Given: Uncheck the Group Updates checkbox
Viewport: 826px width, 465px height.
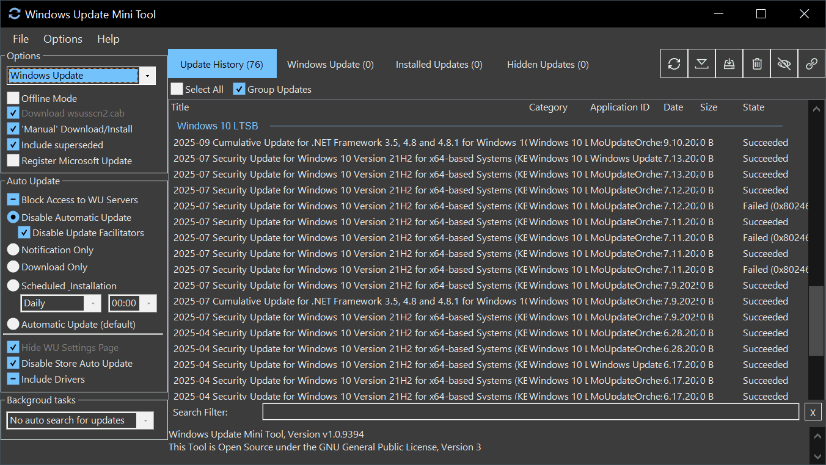Looking at the screenshot, I should 239,89.
